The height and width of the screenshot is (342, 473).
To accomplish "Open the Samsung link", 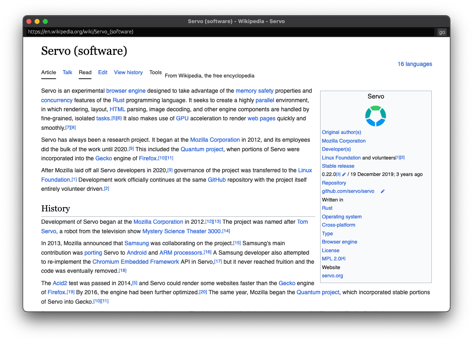I will (x=137, y=244).
